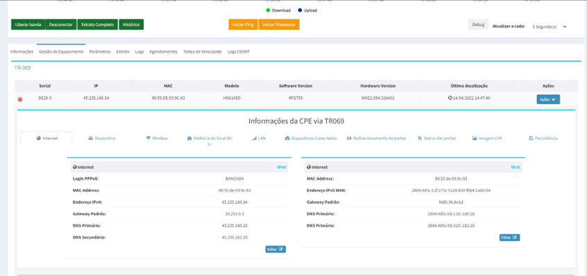Image resolution: width=587 pixels, height=276 pixels.
Task: Toggle the Download legend marker
Action: [x=268, y=10]
